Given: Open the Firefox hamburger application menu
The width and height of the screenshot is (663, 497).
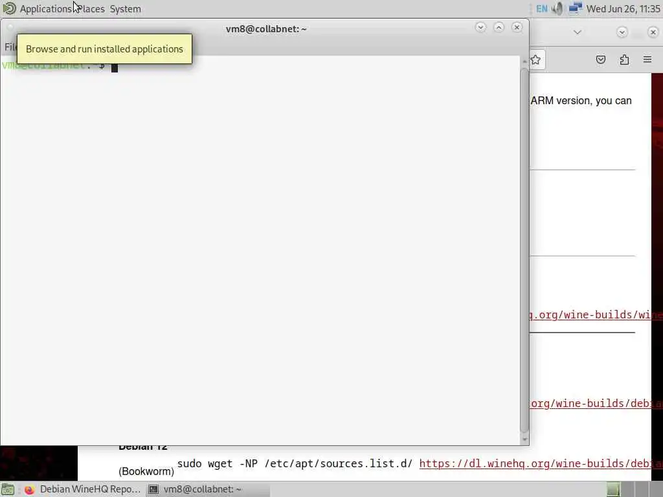Looking at the screenshot, I should [647, 60].
